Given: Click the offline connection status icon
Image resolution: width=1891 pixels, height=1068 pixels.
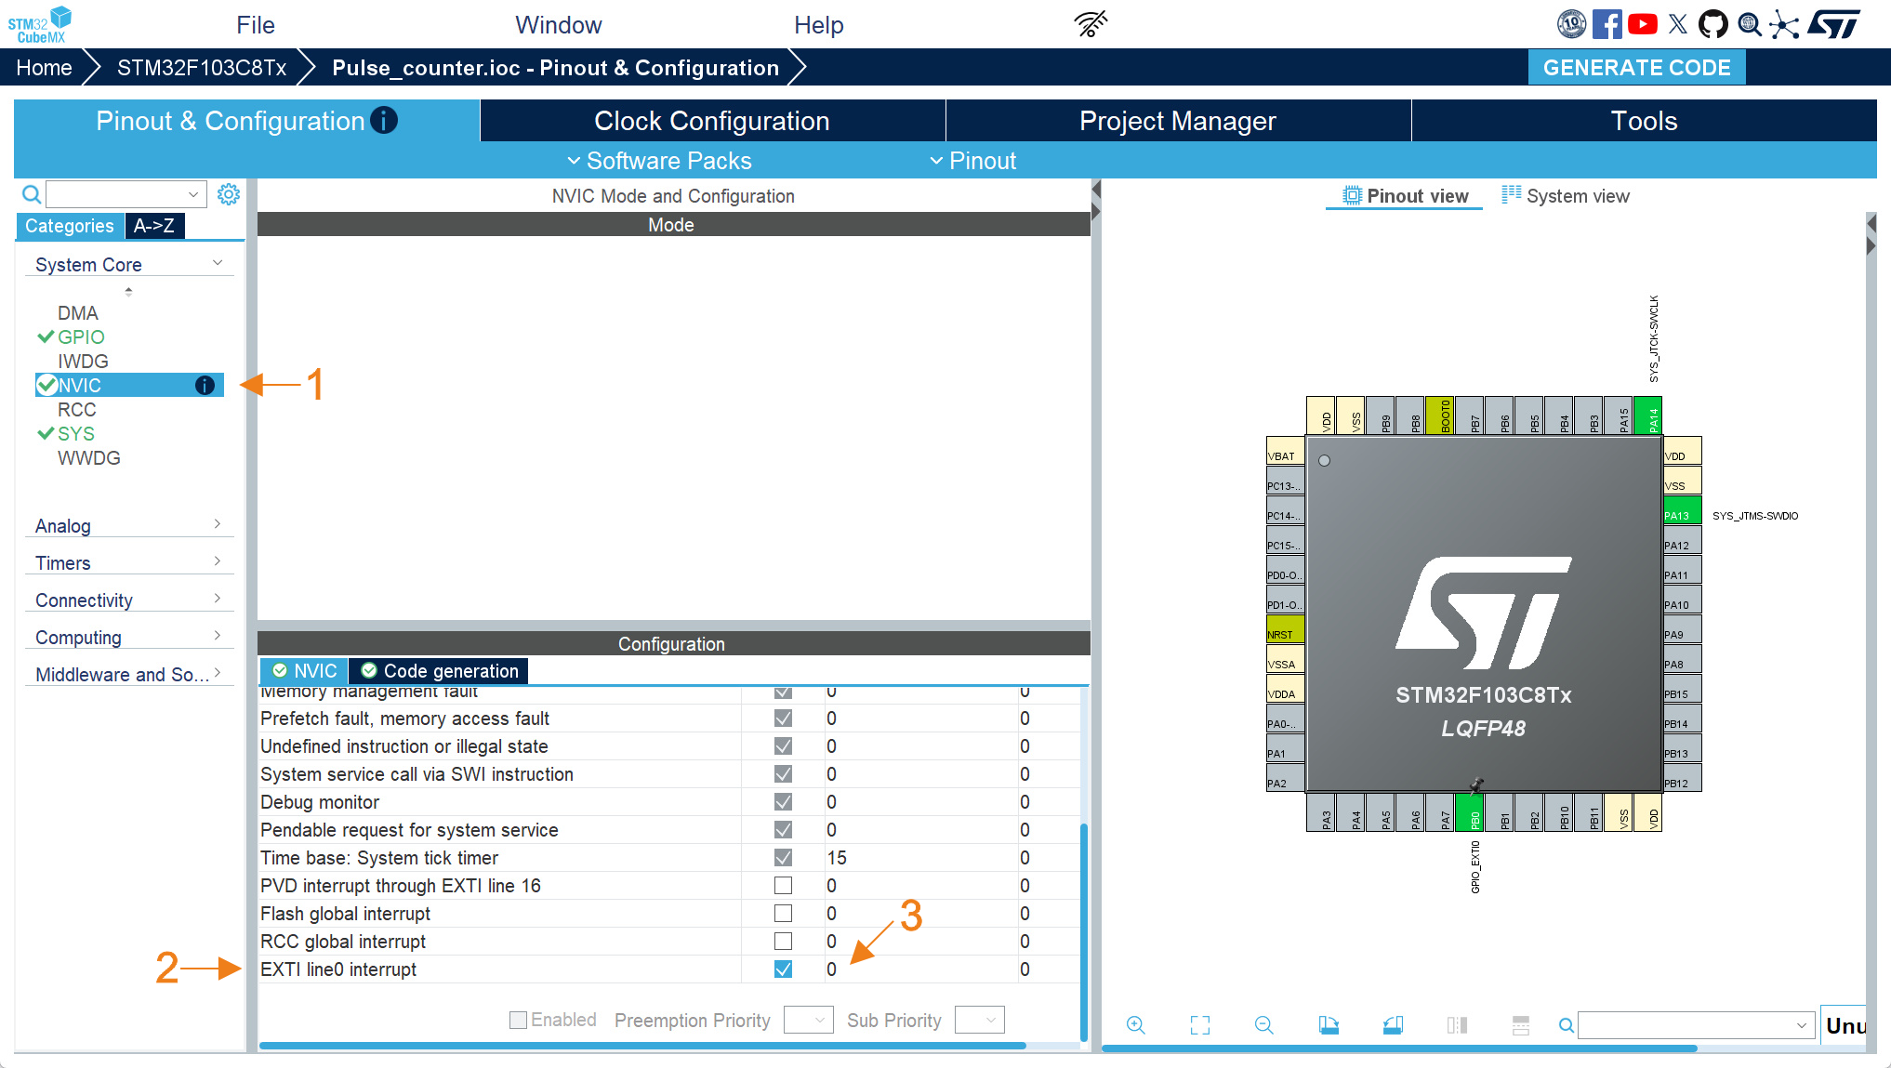Looking at the screenshot, I should [x=1091, y=24].
